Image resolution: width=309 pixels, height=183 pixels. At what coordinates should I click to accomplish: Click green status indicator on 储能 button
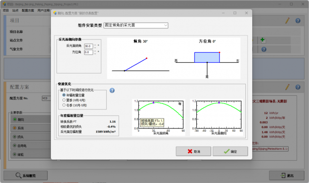15,154
